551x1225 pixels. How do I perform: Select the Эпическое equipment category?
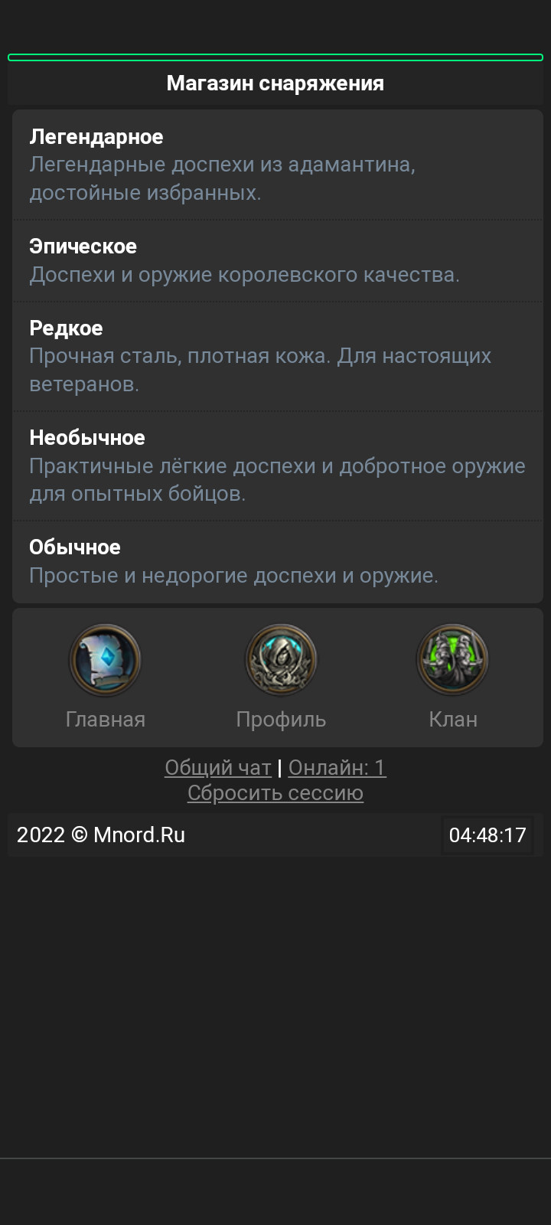(278, 260)
